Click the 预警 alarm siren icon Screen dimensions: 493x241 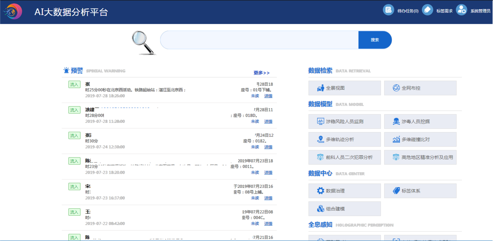click(66, 70)
